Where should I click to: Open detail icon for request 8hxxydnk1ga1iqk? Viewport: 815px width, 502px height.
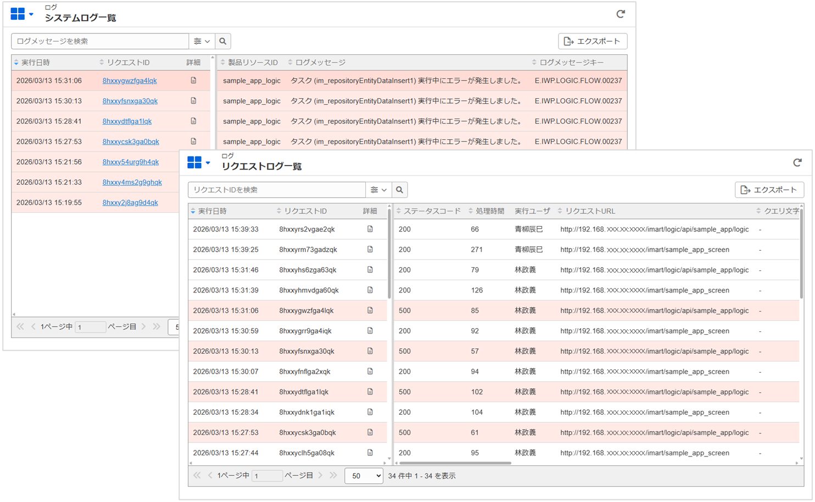[370, 412]
